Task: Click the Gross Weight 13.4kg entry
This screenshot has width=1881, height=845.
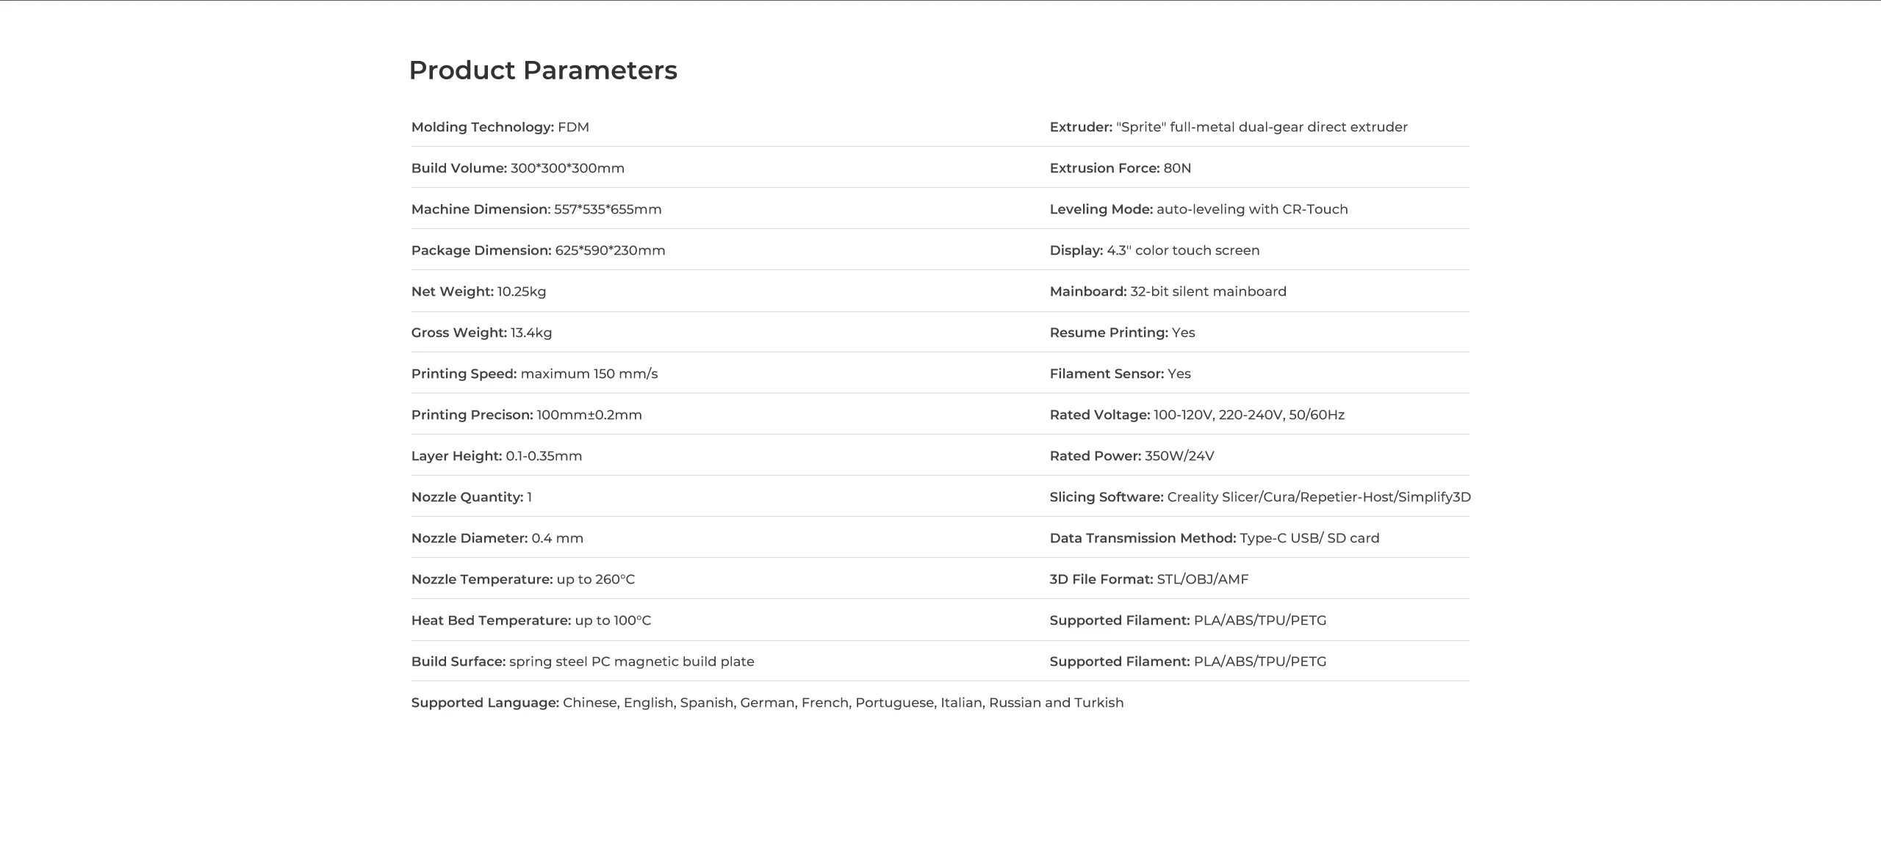Action: [481, 333]
